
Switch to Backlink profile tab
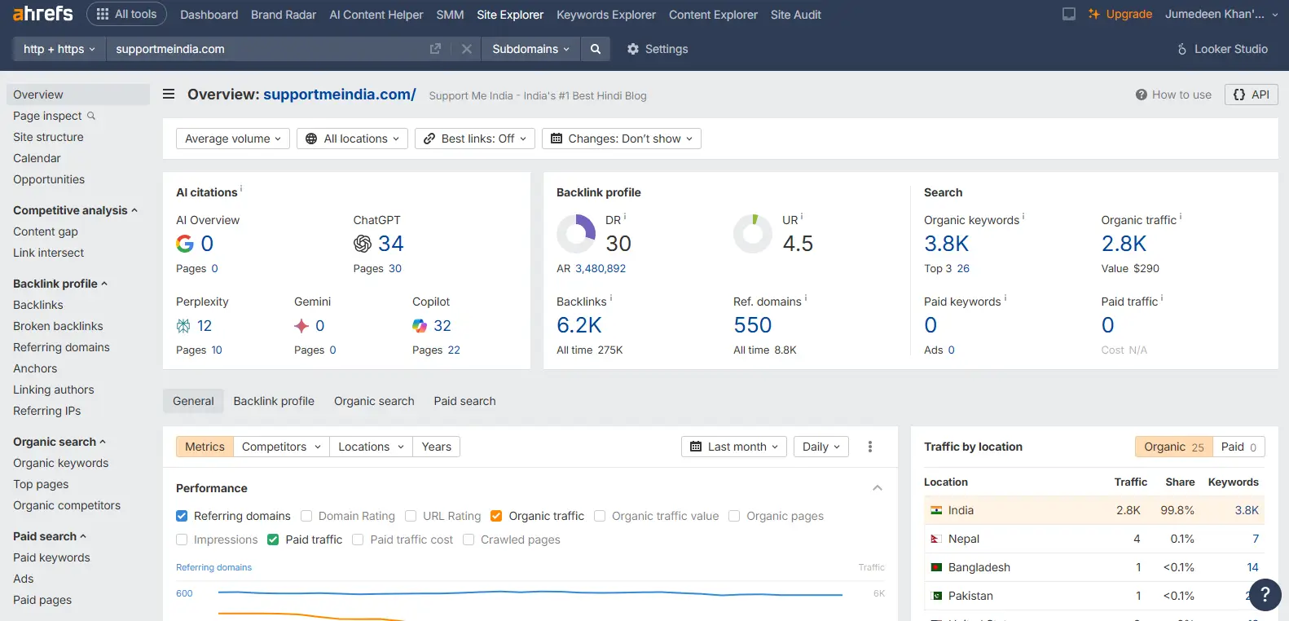[x=274, y=401]
